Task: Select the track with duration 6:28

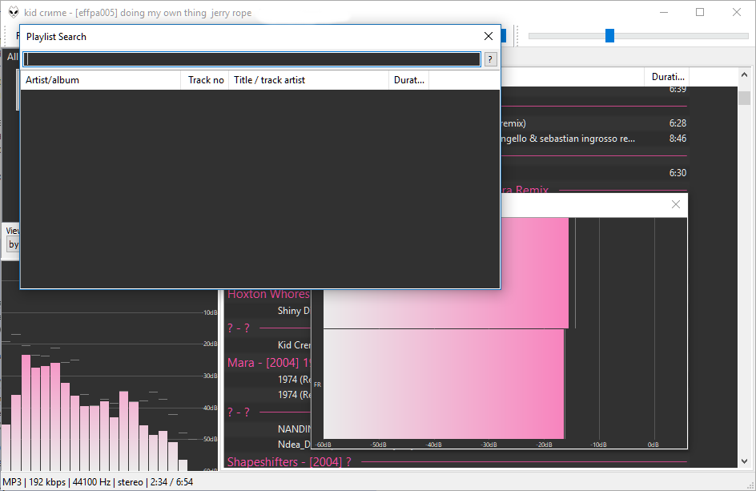Action: (594, 123)
